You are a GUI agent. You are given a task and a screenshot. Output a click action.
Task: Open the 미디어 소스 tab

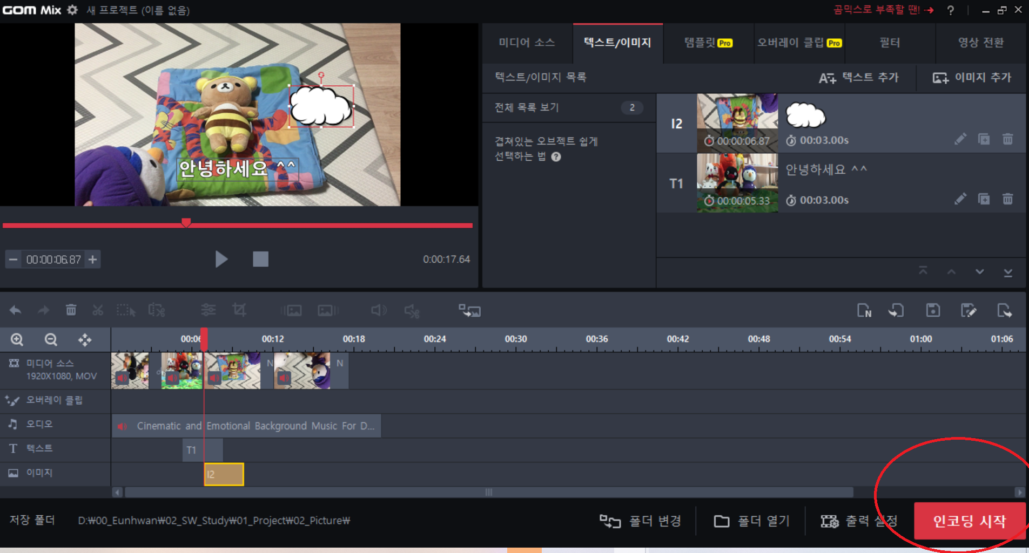click(x=527, y=43)
